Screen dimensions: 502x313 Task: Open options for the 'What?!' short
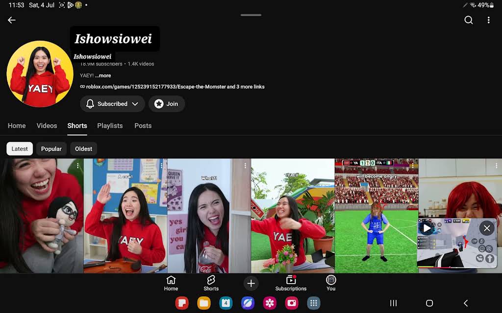[x=245, y=166]
